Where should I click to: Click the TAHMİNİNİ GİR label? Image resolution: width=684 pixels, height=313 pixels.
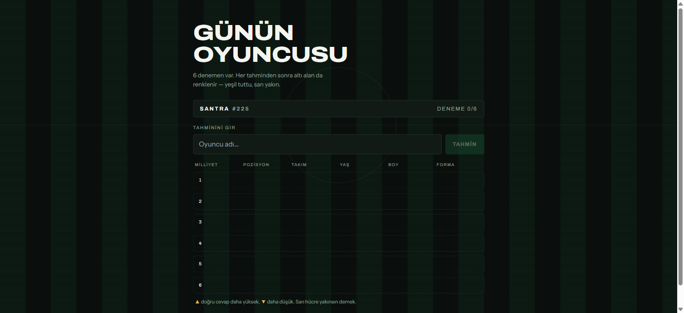coord(214,128)
